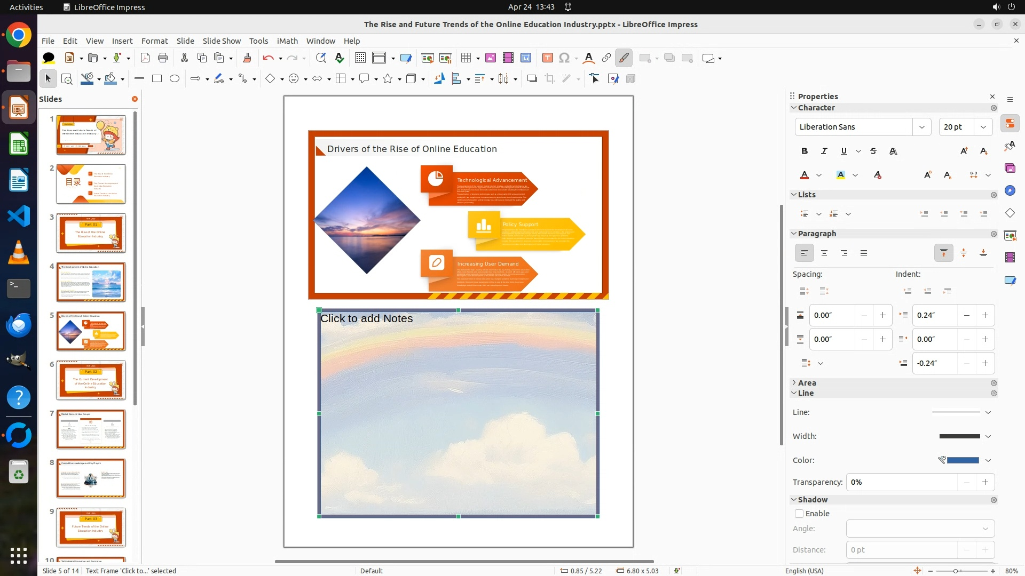
Task: Open the Slide Show menu
Action: pyautogui.click(x=221, y=41)
